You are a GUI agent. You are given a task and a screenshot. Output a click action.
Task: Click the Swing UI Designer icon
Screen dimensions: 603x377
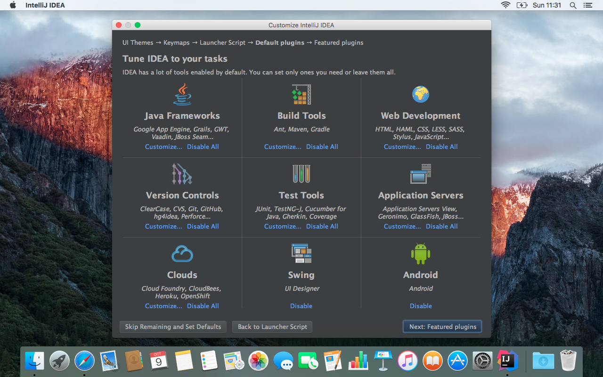coord(301,254)
